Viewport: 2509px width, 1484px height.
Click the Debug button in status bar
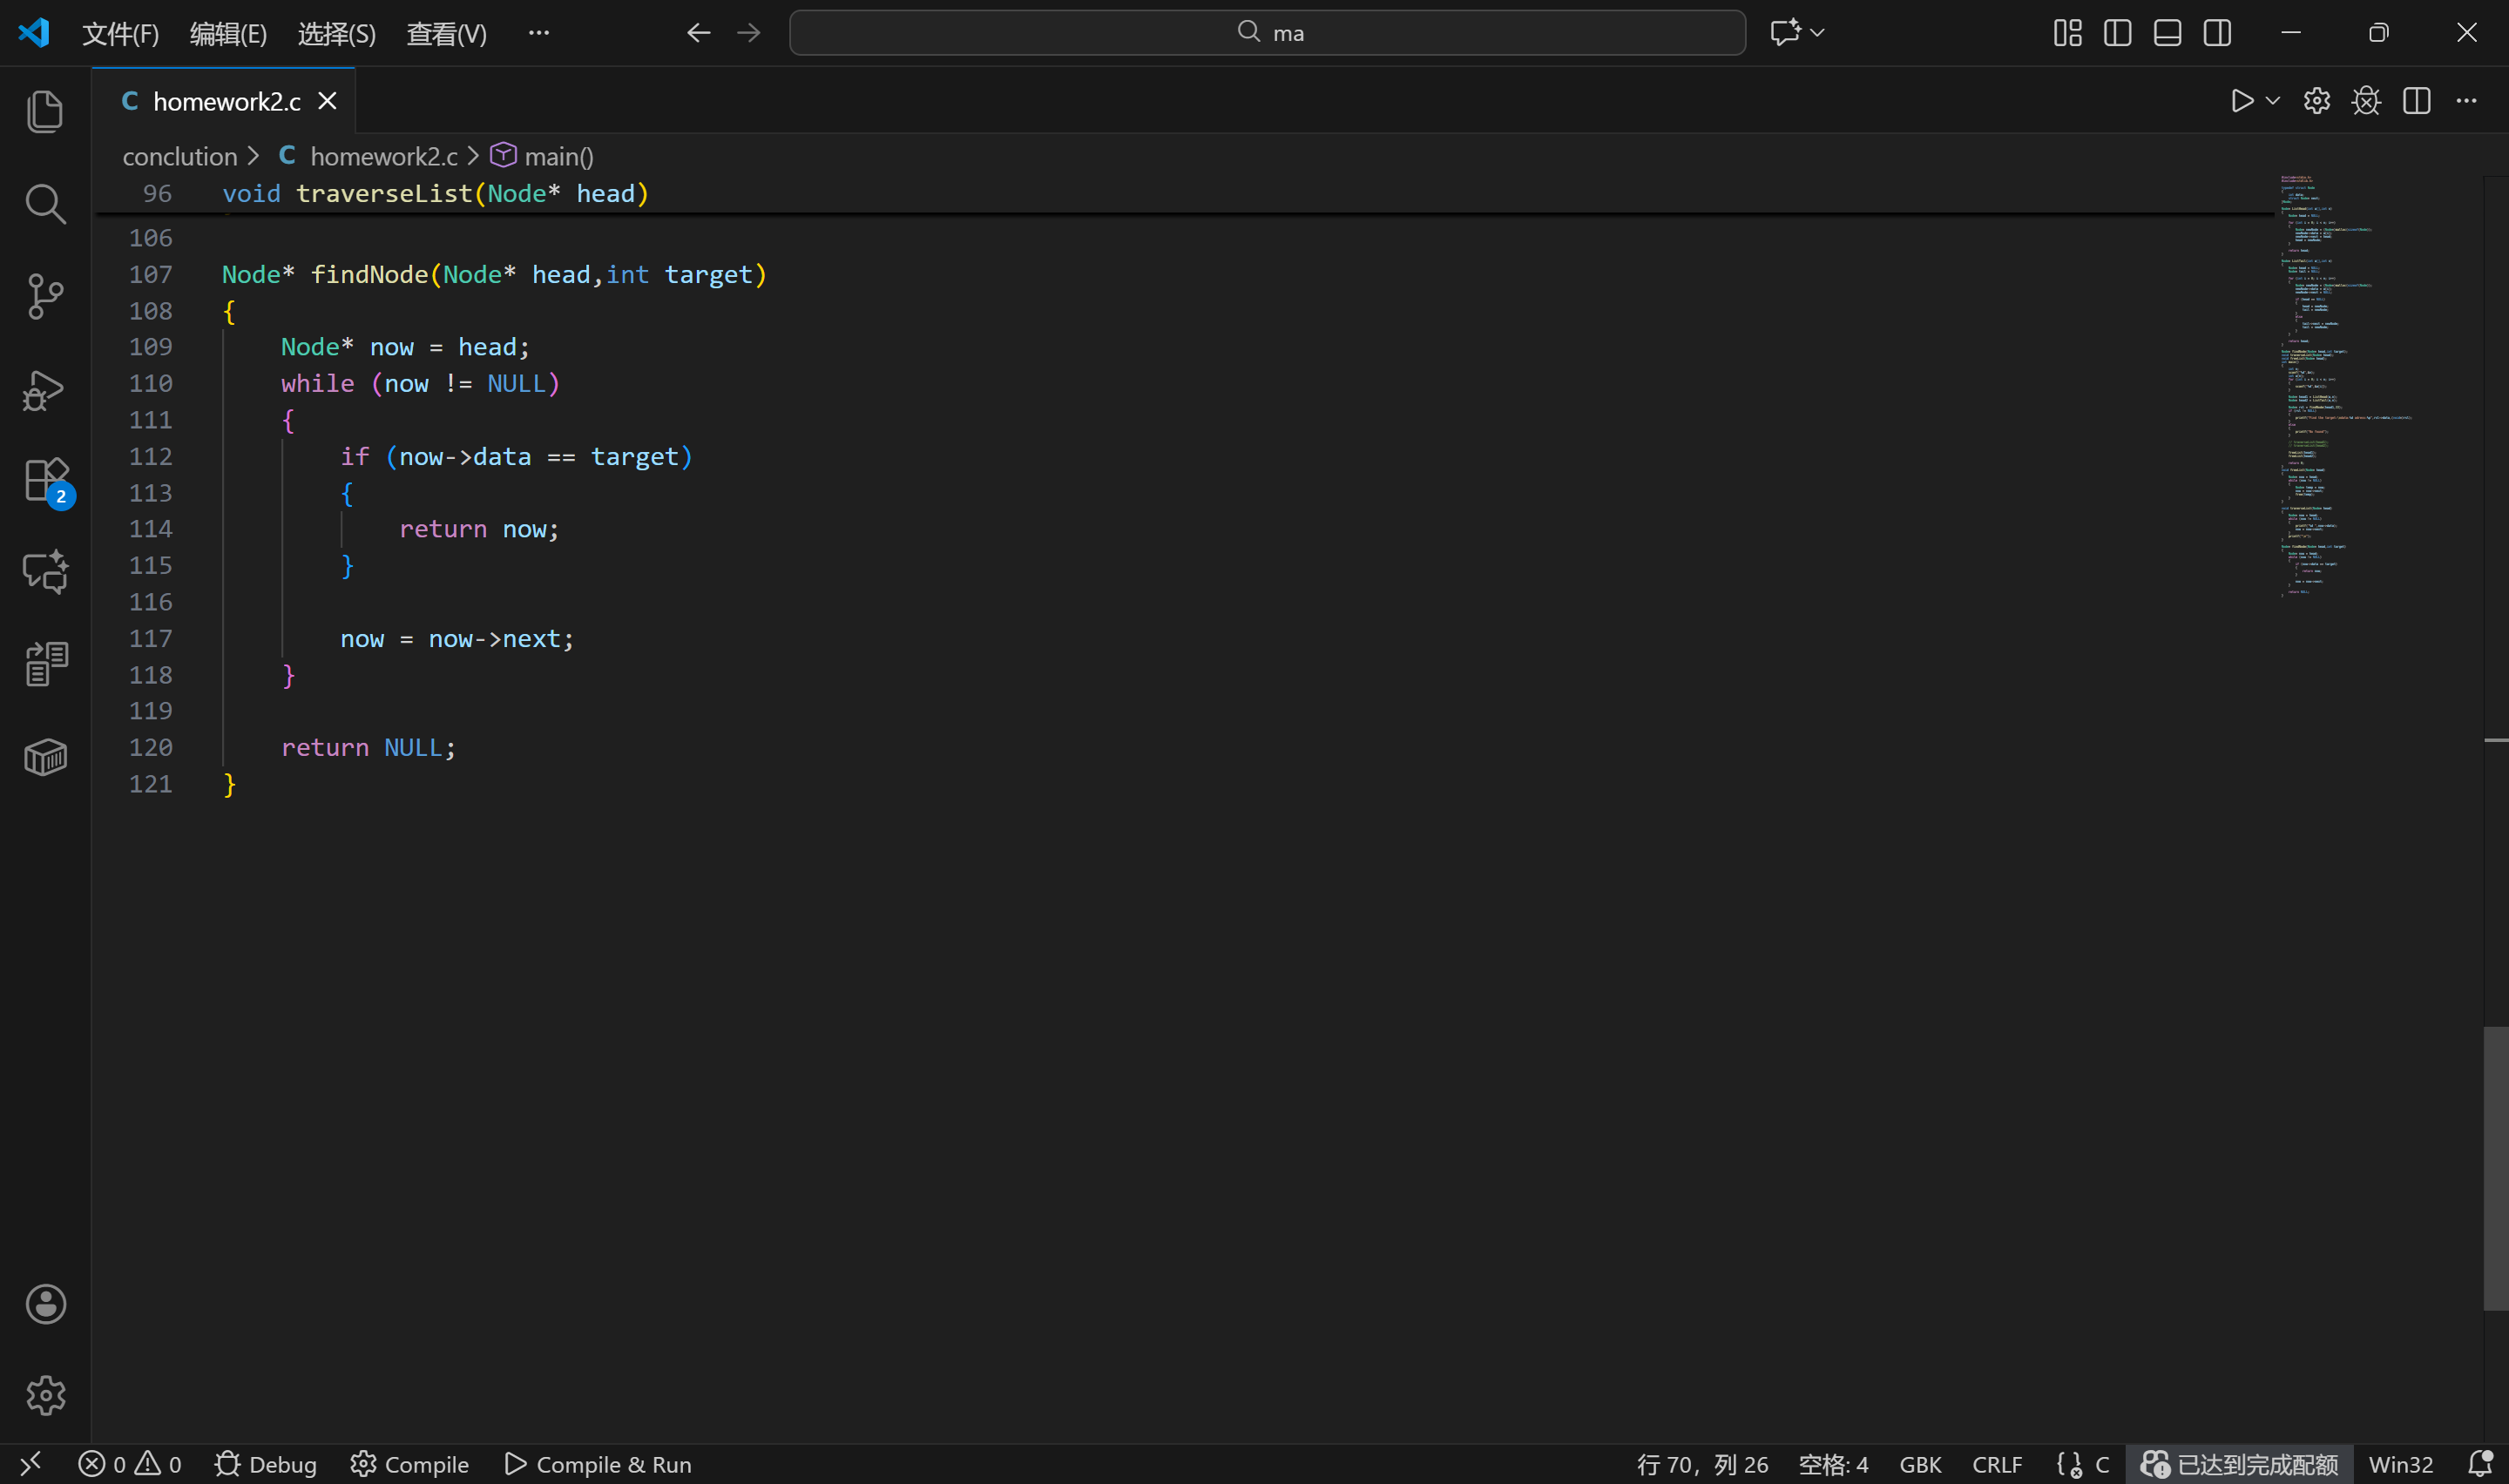point(265,1464)
